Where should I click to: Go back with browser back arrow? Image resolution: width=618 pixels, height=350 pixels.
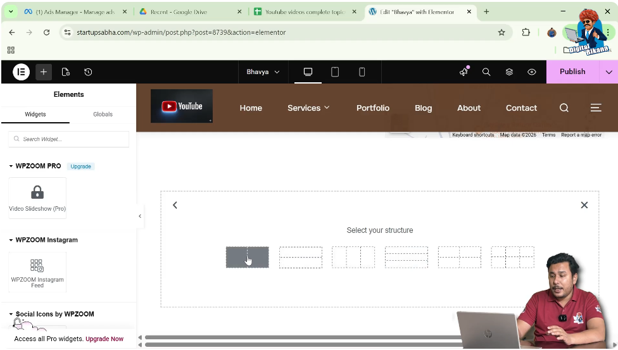point(12,32)
